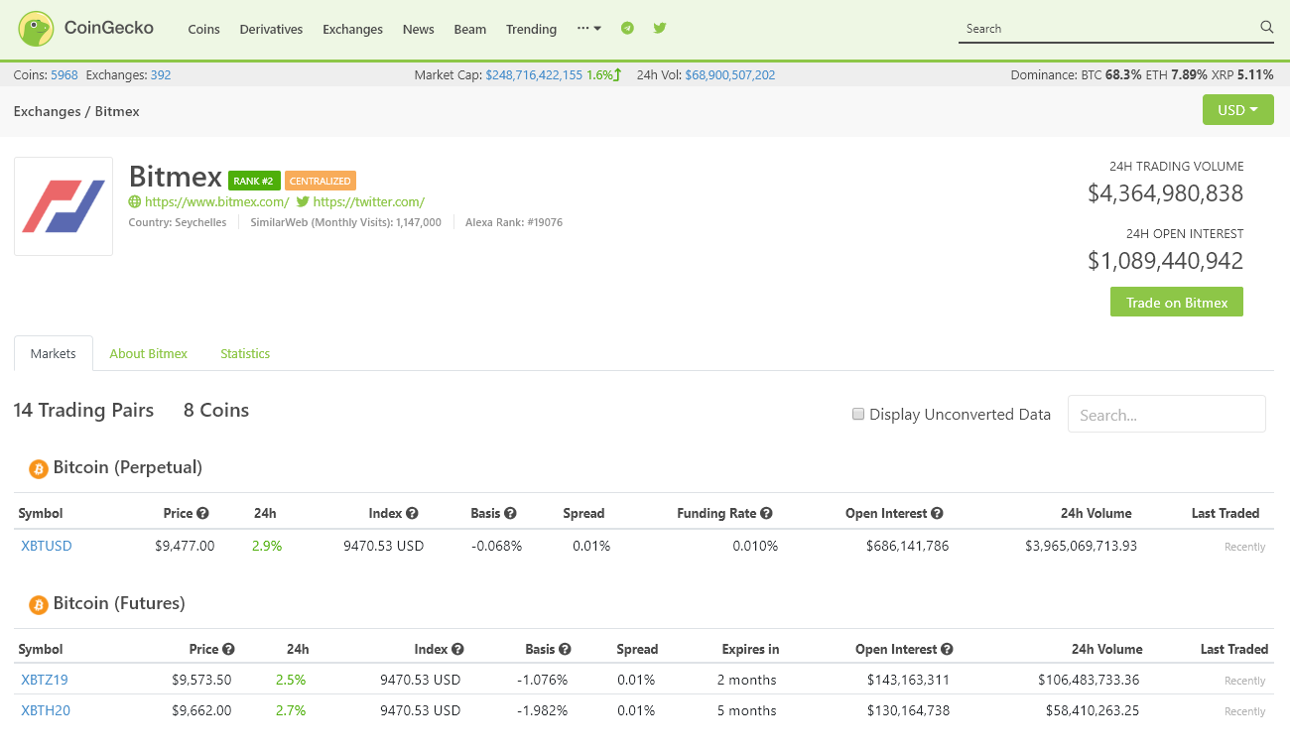Select the Markets tab
This screenshot has width=1290, height=754.
coord(54,353)
